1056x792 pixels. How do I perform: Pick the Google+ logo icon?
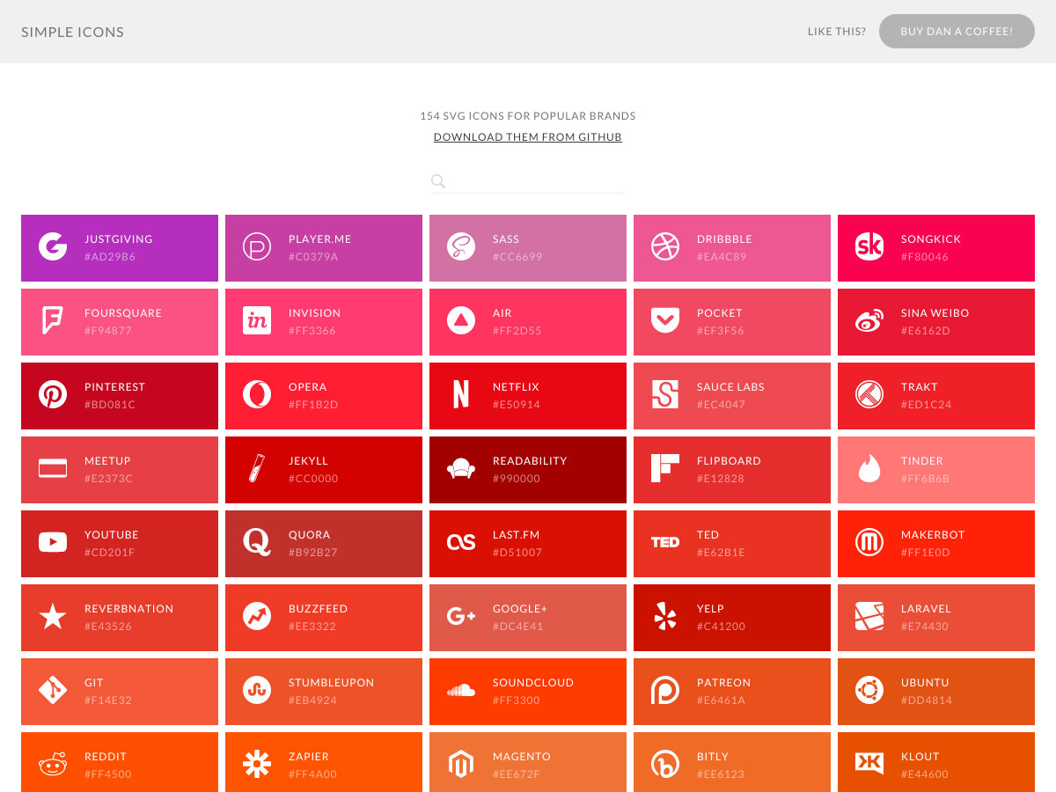pos(461,617)
